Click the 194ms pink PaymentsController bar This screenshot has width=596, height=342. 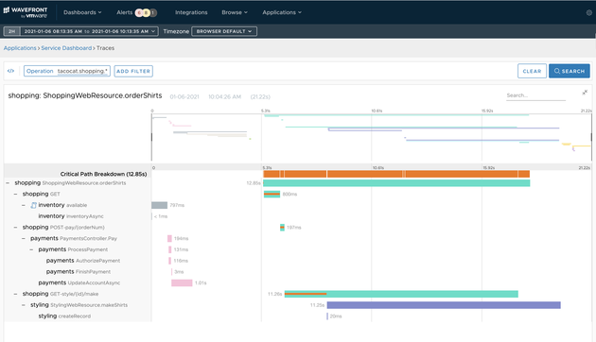(x=169, y=238)
